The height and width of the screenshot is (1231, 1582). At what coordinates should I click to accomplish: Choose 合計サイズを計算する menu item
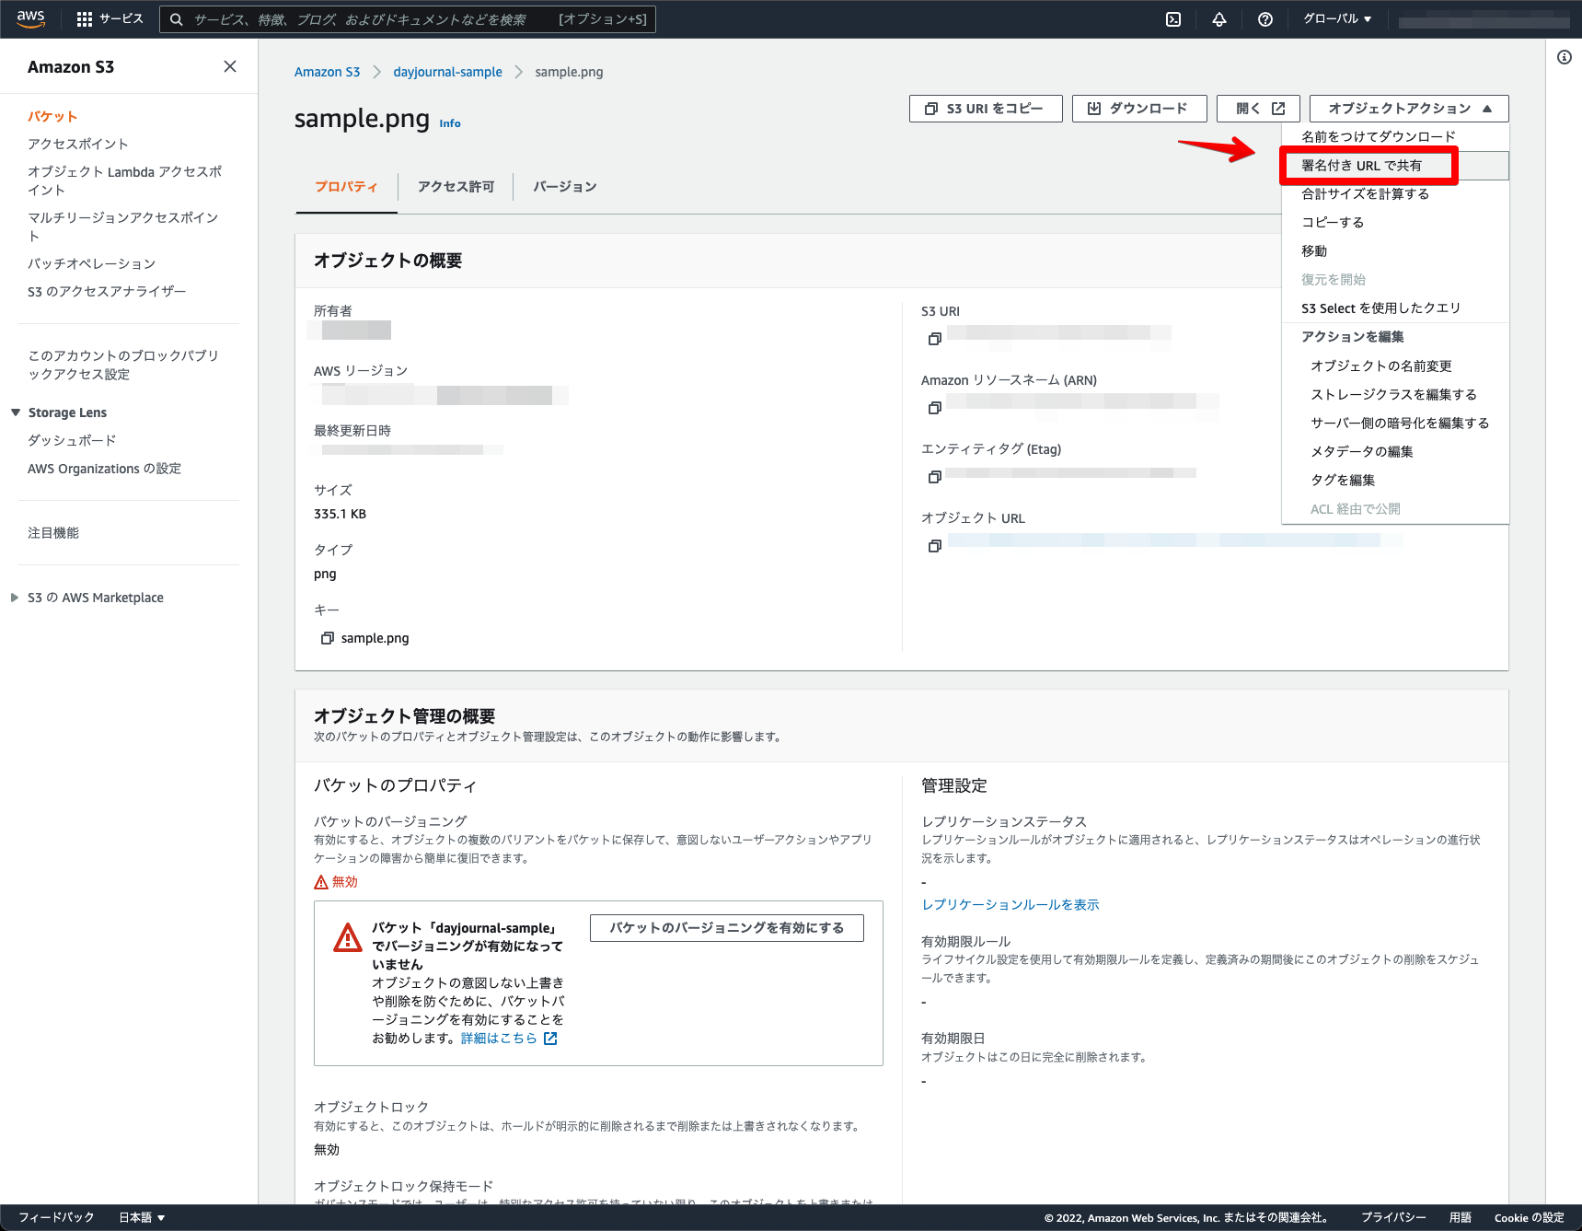pos(1395,194)
